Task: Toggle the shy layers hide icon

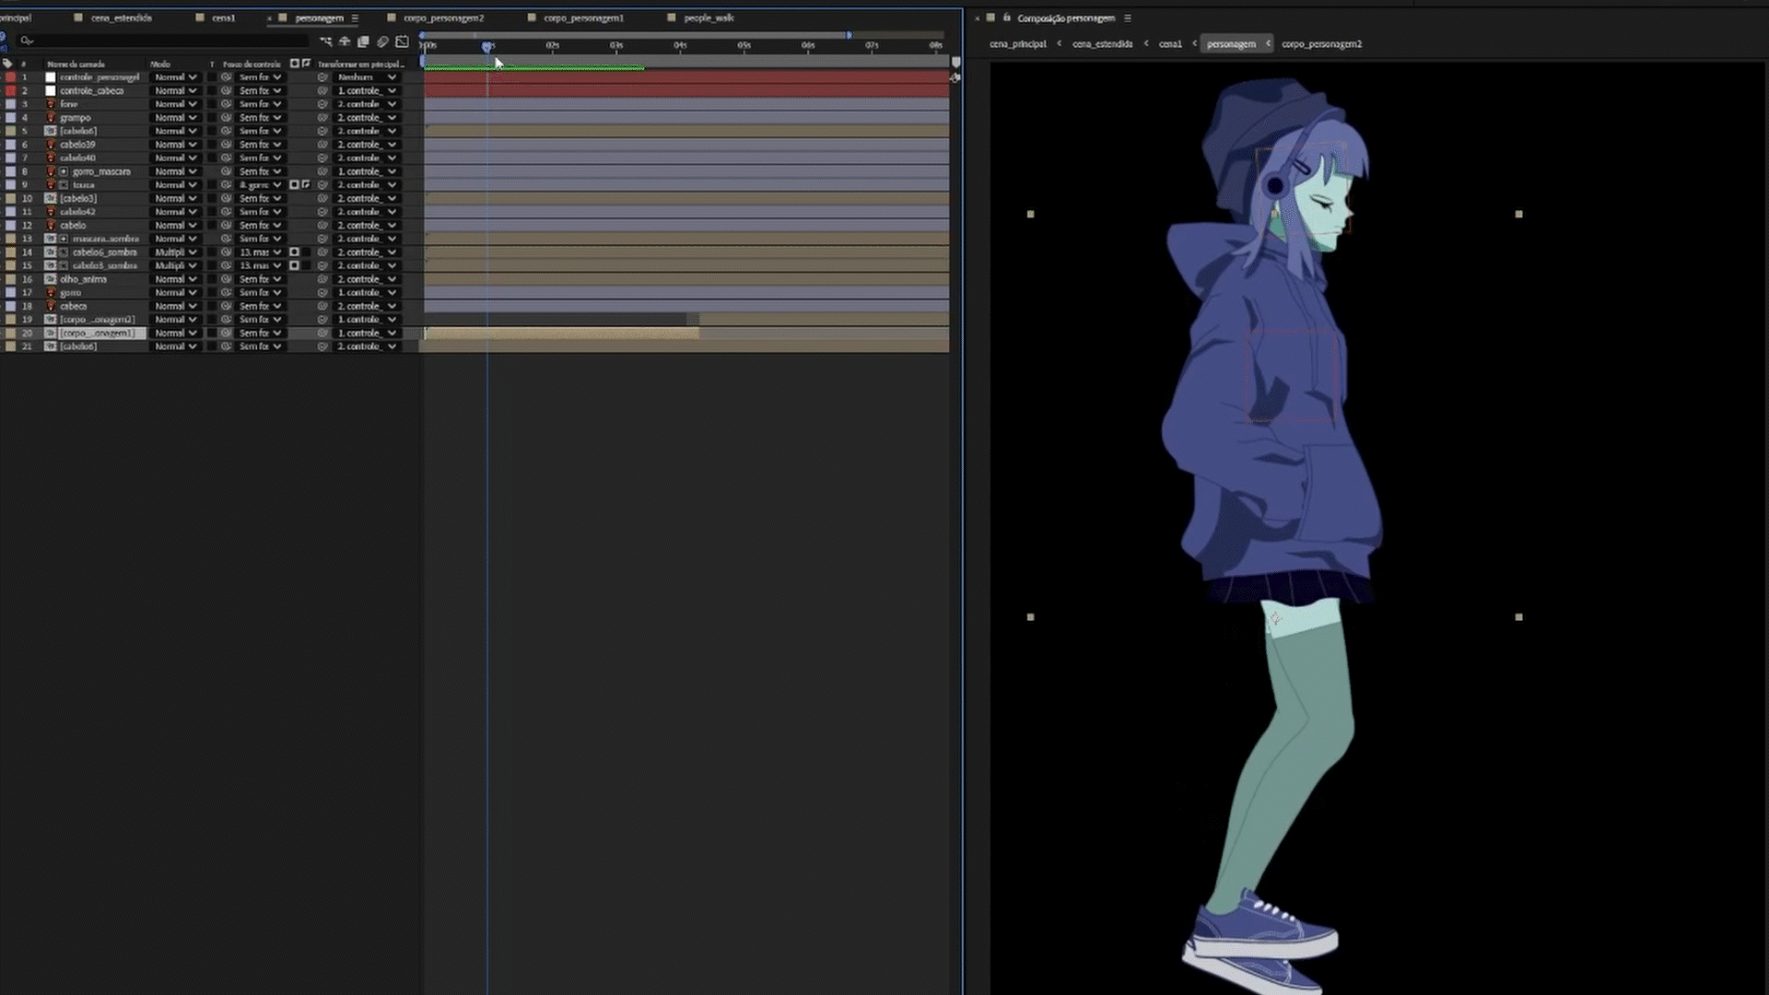Action: (x=345, y=41)
